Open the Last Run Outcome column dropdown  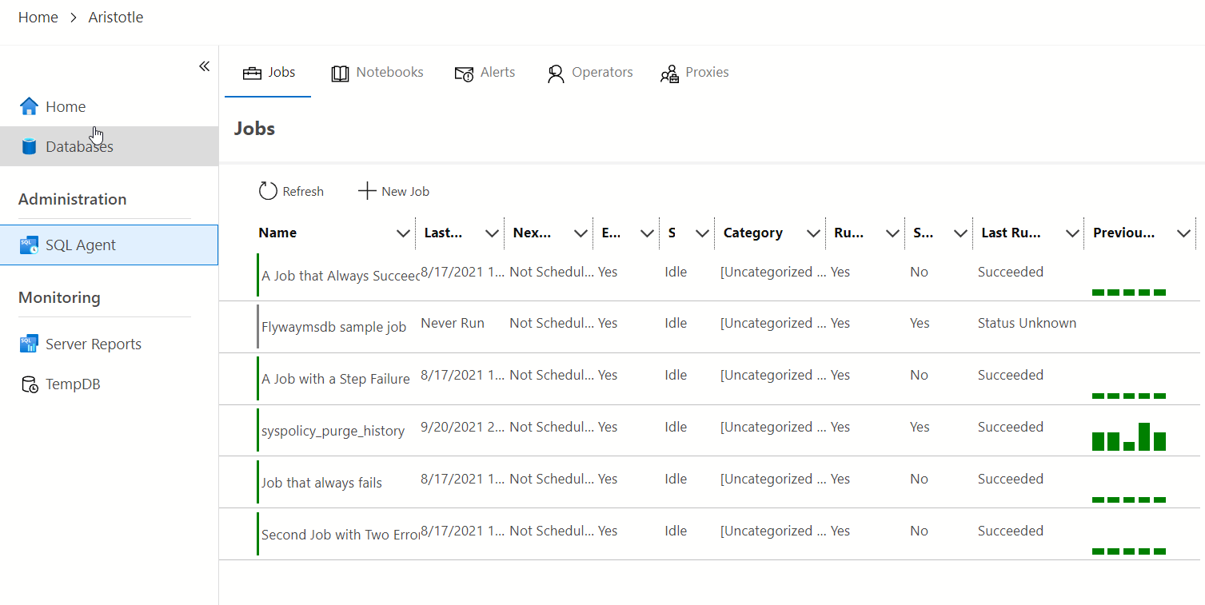(1072, 233)
